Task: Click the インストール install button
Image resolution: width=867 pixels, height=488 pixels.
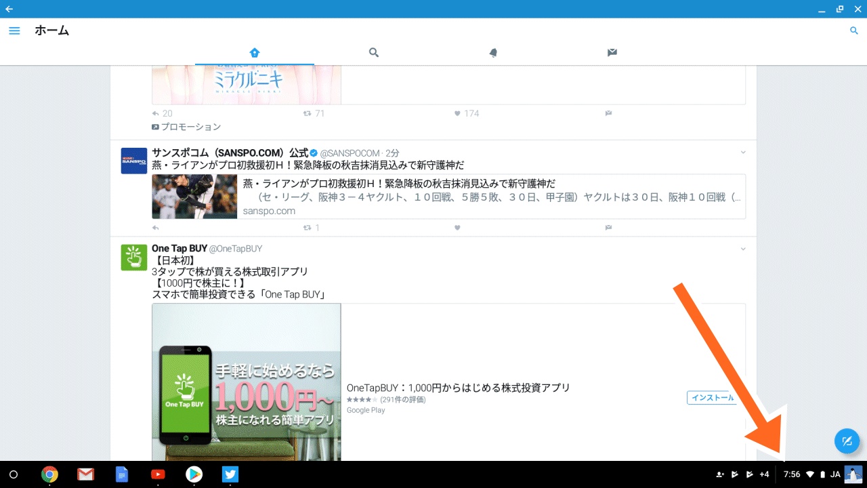Action: 712,398
